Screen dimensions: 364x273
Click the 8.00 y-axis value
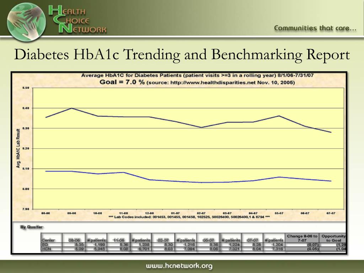[26, 189]
